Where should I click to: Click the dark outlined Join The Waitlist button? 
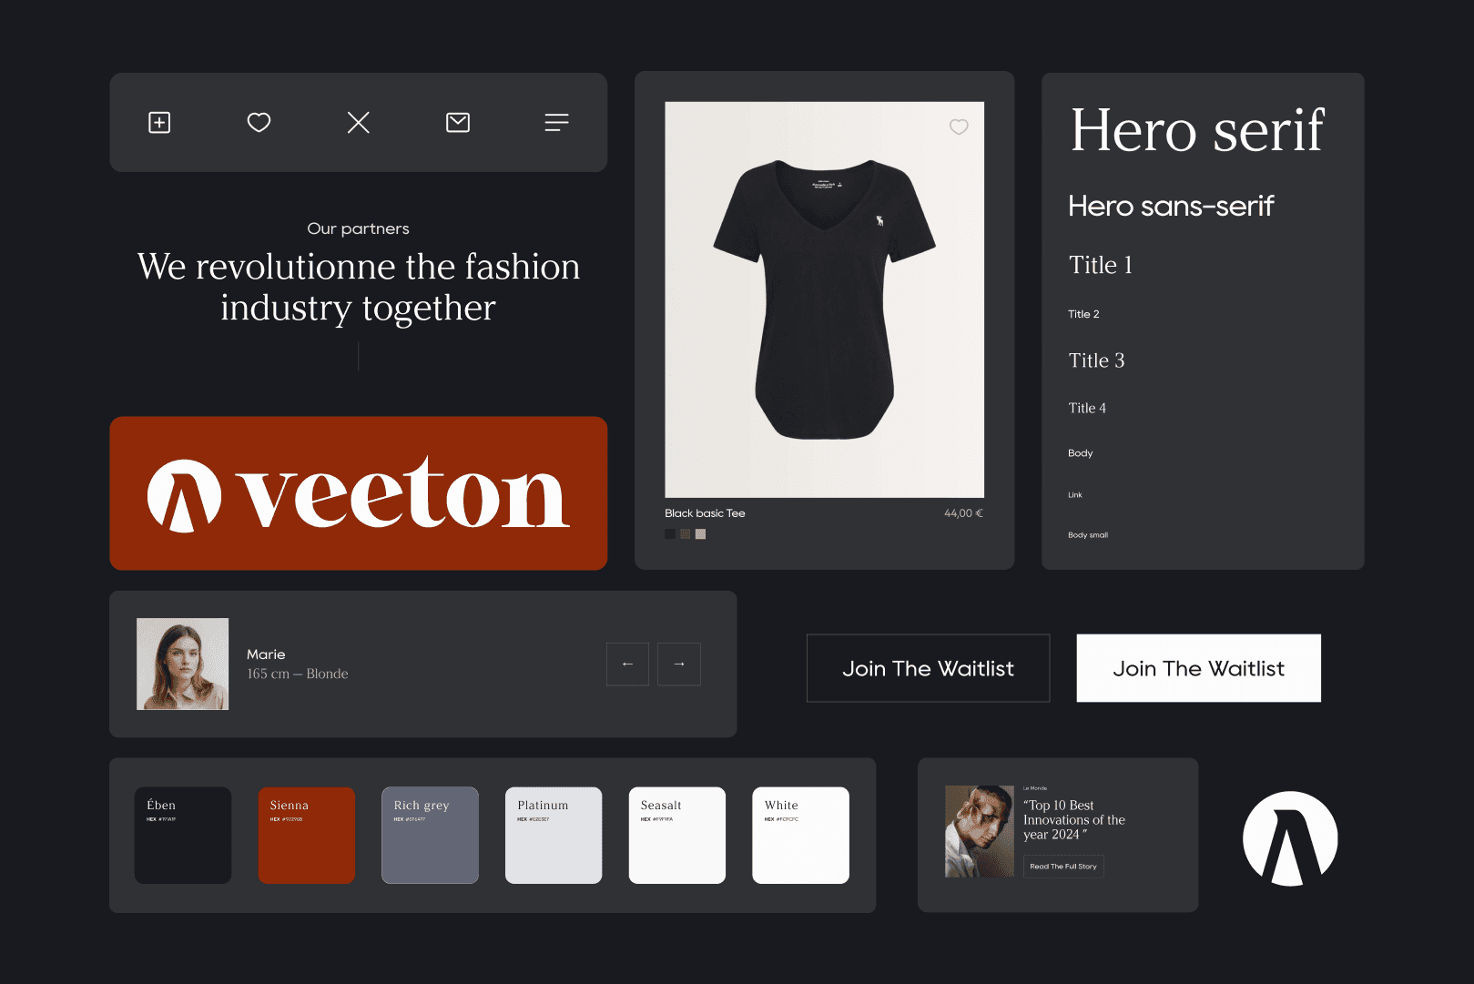(928, 668)
